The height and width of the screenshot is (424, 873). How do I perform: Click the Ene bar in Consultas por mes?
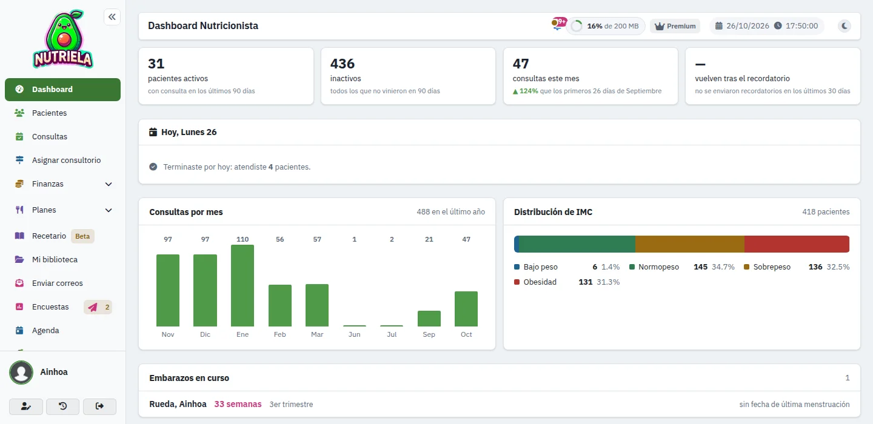(242, 286)
